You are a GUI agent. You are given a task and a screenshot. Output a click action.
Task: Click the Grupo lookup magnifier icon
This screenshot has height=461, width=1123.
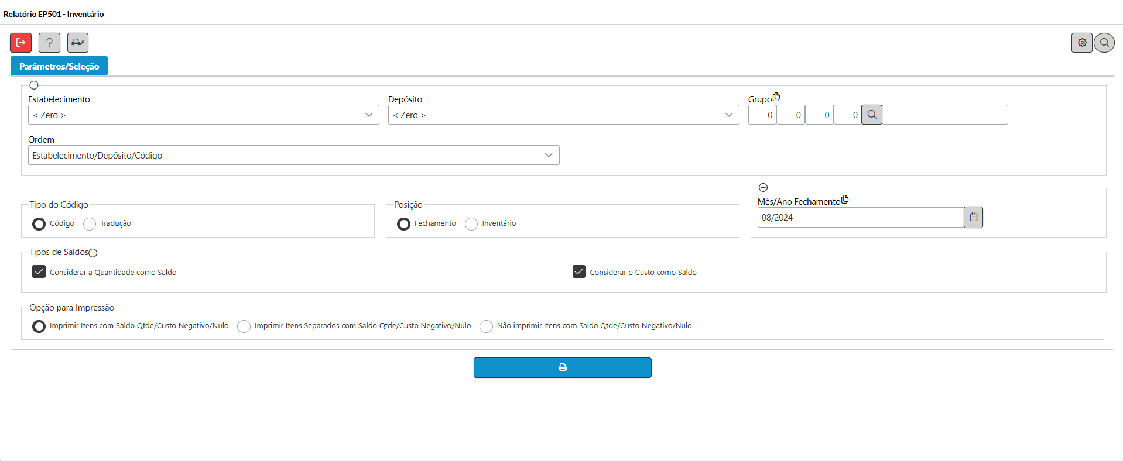pos(871,115)
